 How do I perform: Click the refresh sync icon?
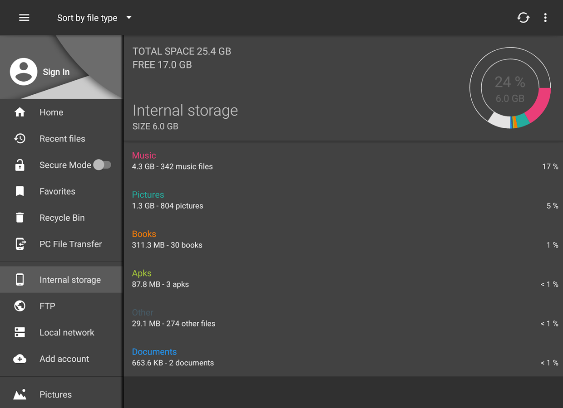(523, 18)
